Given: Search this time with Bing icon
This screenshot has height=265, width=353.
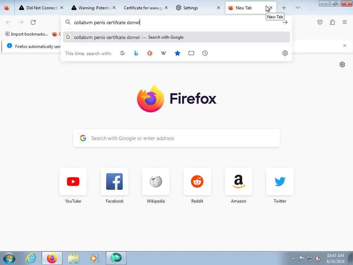Looking at the screenshot, I should [136, 53].
